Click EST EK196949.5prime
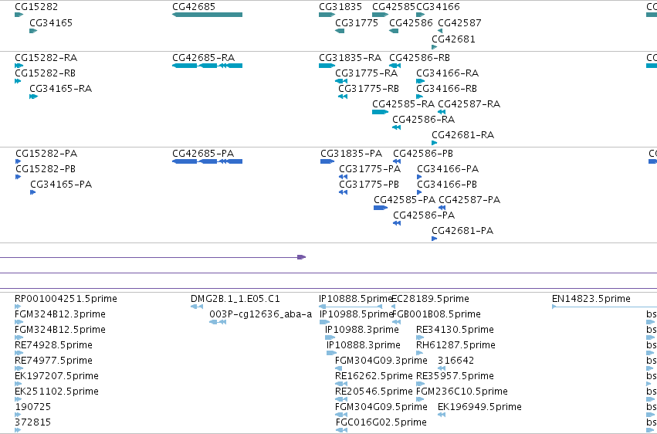 [479, 407]
